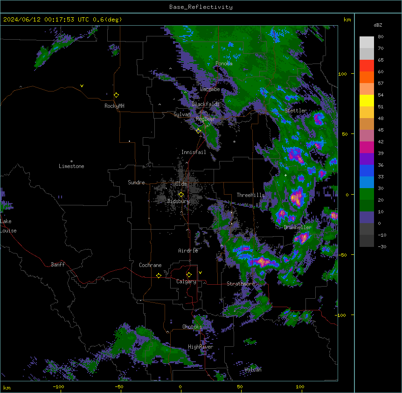This screenshot has height=393, width=402.
Task: Click the orange 57-60 dBZ legend swatch
Action: point(367,77)
